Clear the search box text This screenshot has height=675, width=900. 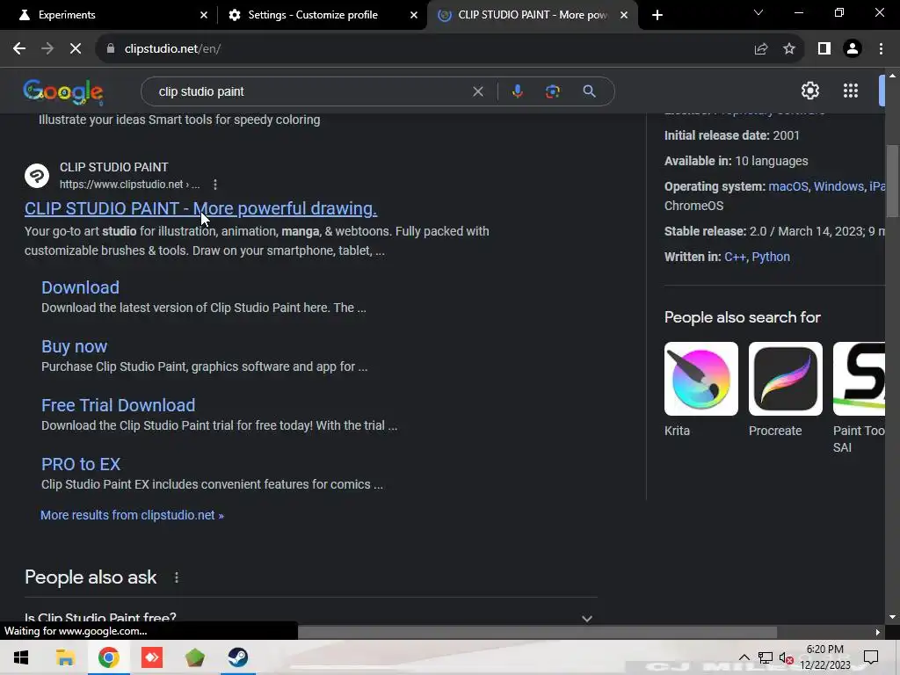tap(477, 91)
